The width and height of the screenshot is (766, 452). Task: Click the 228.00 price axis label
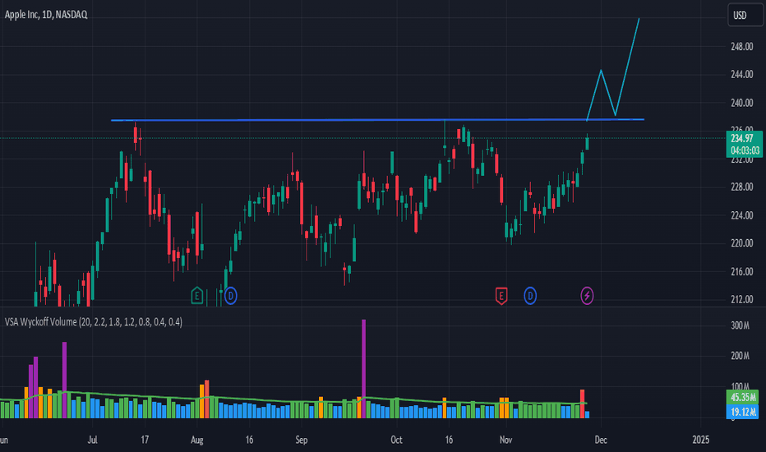(x=741, y=187)
